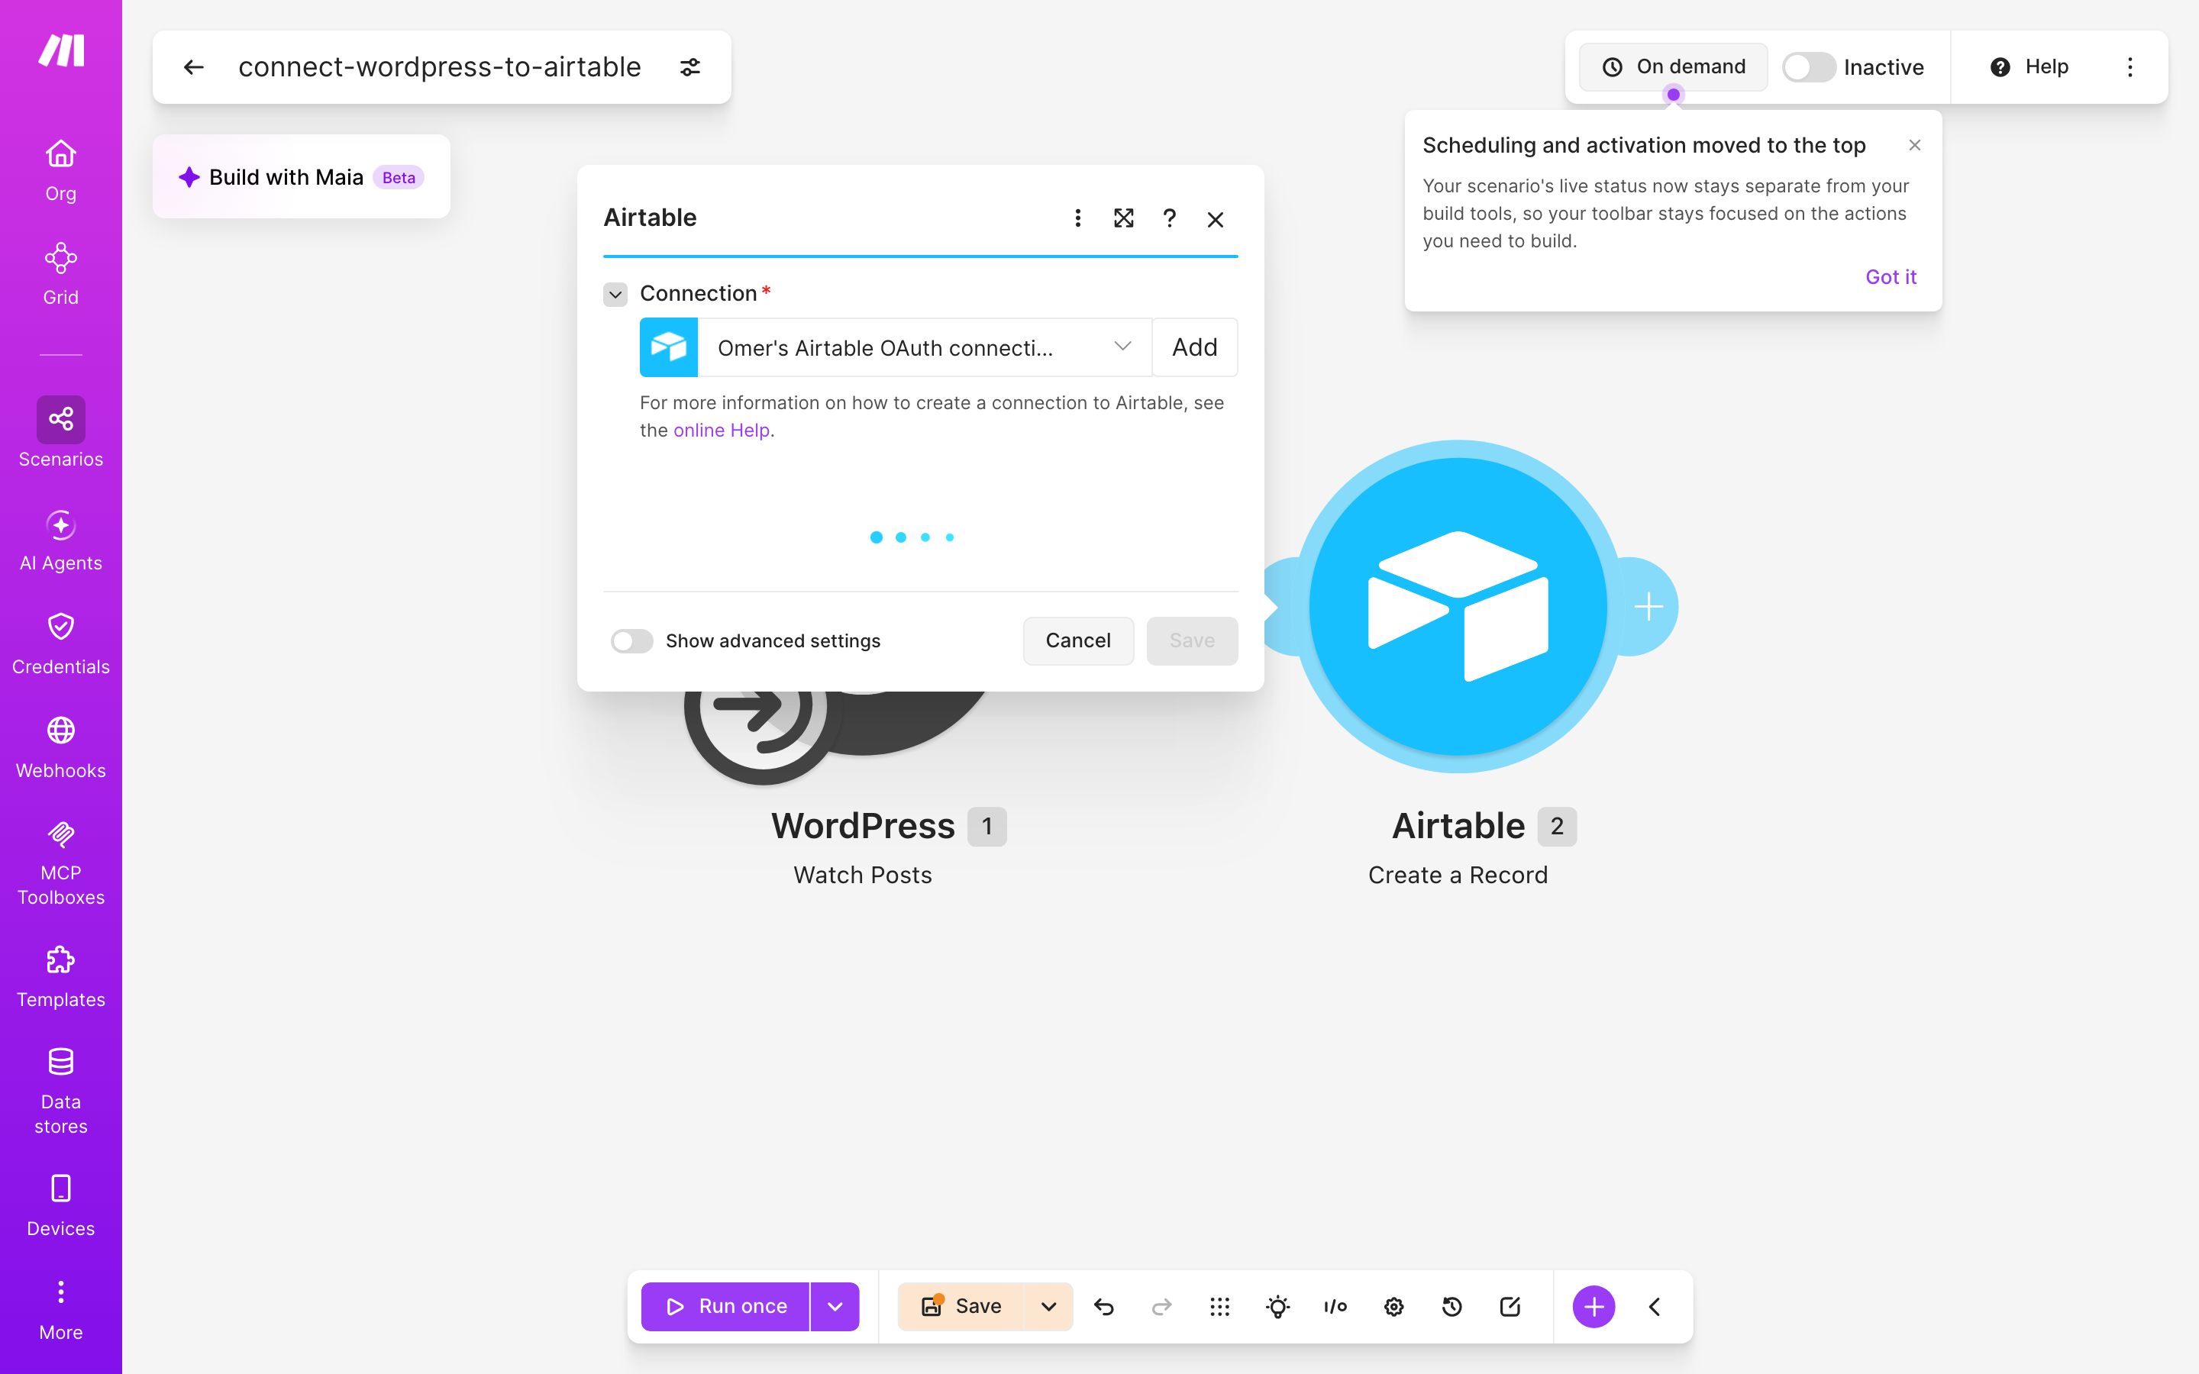Open On demand scheduling button
This screenshot has height=1374, width=2199.
pos(1674,67)
